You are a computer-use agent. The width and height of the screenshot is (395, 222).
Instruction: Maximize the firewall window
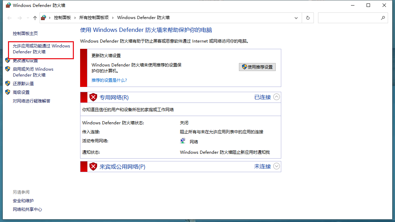[368, 5]
